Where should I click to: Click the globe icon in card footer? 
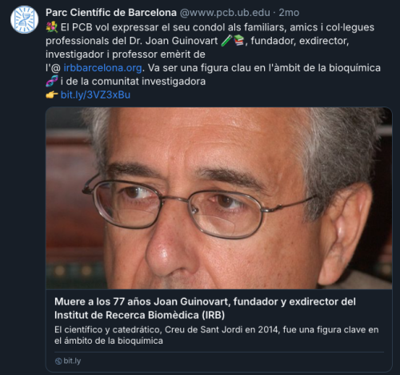58,361
